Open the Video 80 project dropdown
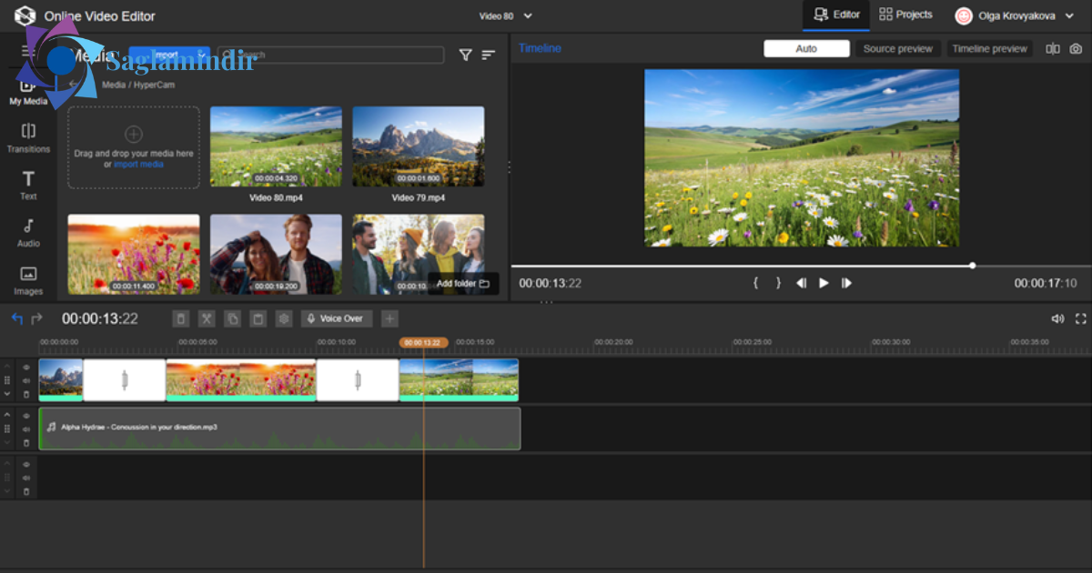The image size is (1092, 573). [506, 15]
